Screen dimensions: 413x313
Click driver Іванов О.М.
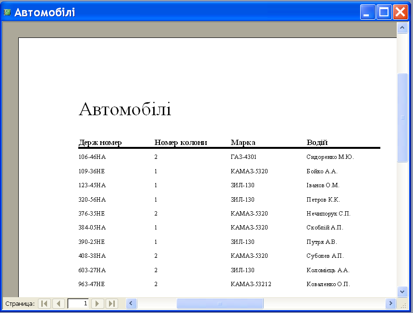pos(323,185)
